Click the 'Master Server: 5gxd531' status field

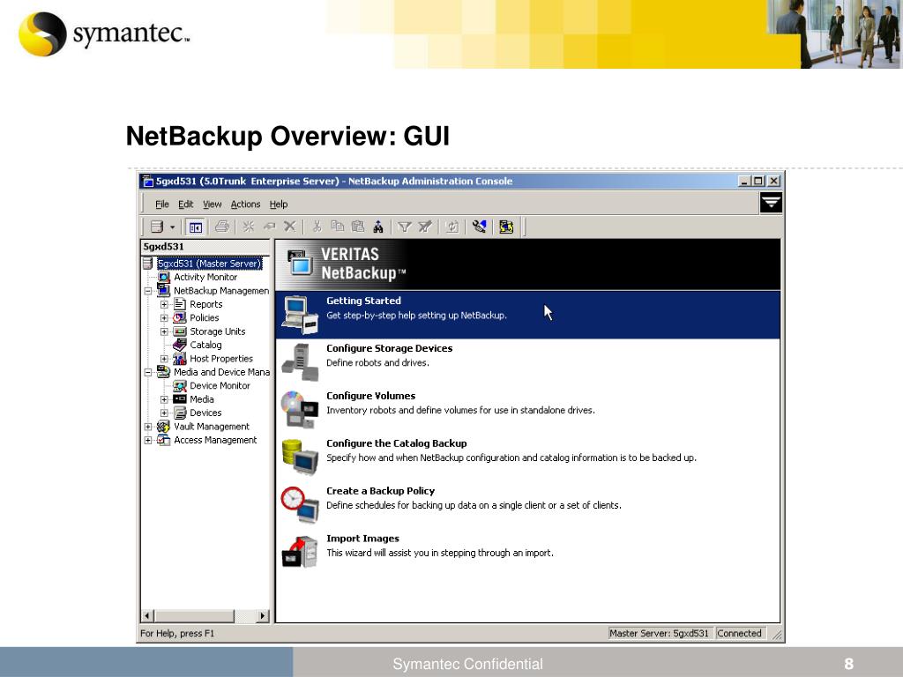pyautogui.click(x=660, y=633)
